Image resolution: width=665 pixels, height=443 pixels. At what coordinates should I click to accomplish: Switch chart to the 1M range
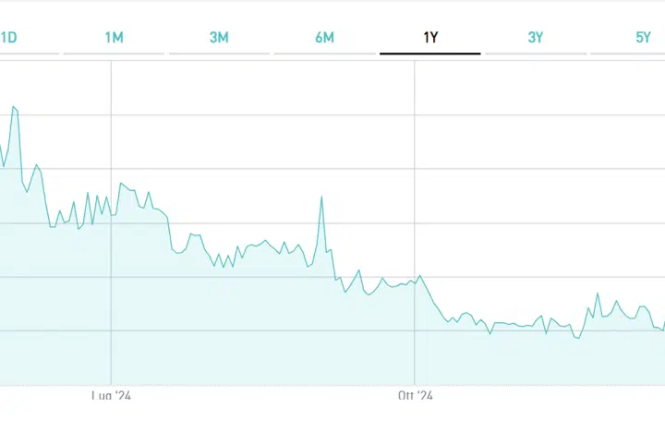tap(114, 38)
